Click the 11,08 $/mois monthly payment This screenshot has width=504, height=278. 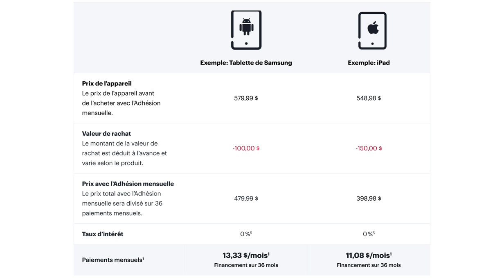(369, 256)
